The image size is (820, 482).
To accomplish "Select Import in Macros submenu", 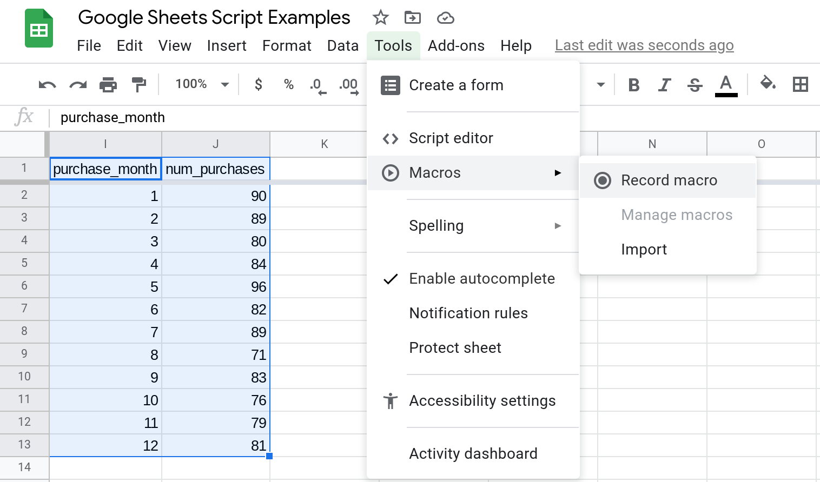I will [667, 250].
